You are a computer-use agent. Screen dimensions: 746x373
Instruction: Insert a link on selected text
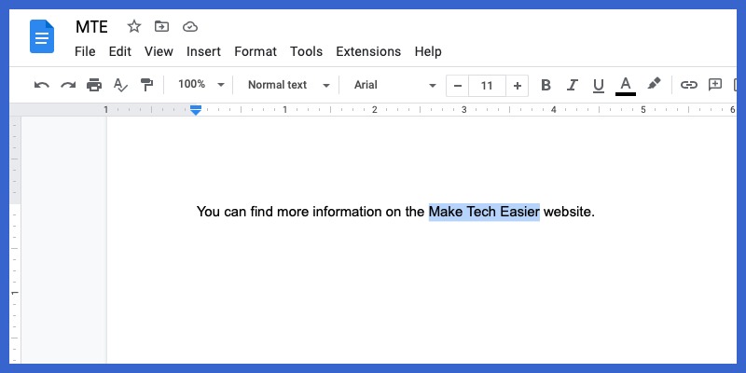688,85
